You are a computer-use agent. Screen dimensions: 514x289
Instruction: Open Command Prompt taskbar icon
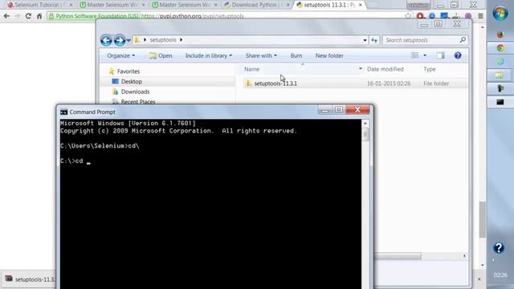coord(500,102)
